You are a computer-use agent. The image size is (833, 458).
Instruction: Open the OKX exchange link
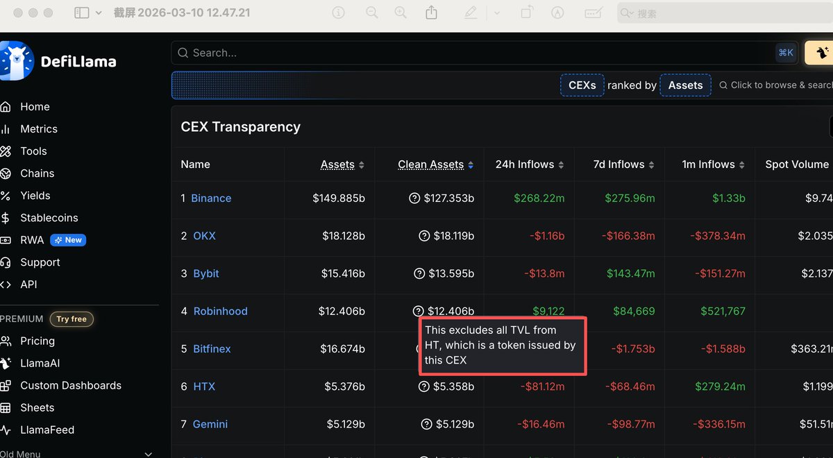[x=204, y=236]
